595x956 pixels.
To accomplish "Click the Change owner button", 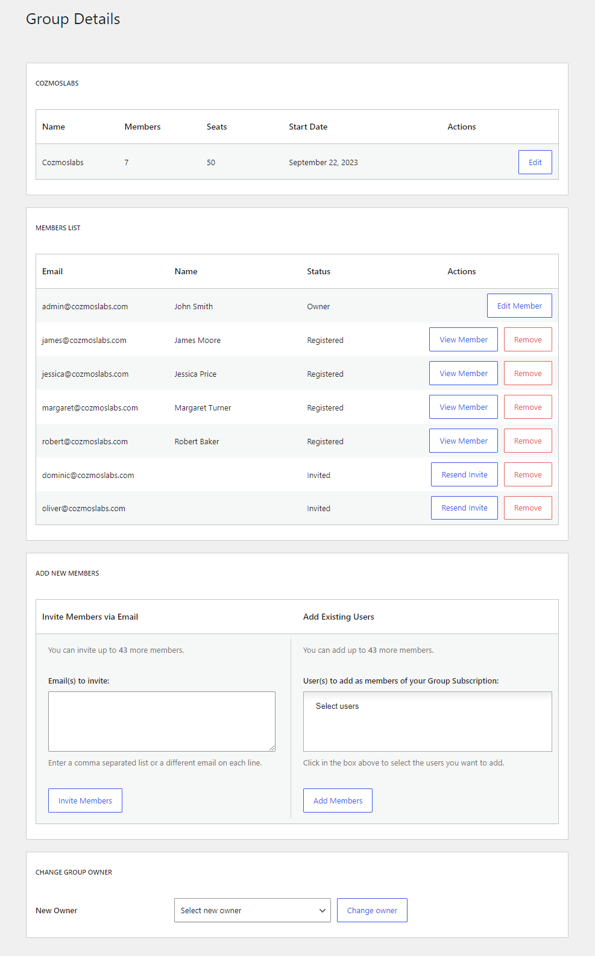I will pyautogui.click(x=372, y=910).
